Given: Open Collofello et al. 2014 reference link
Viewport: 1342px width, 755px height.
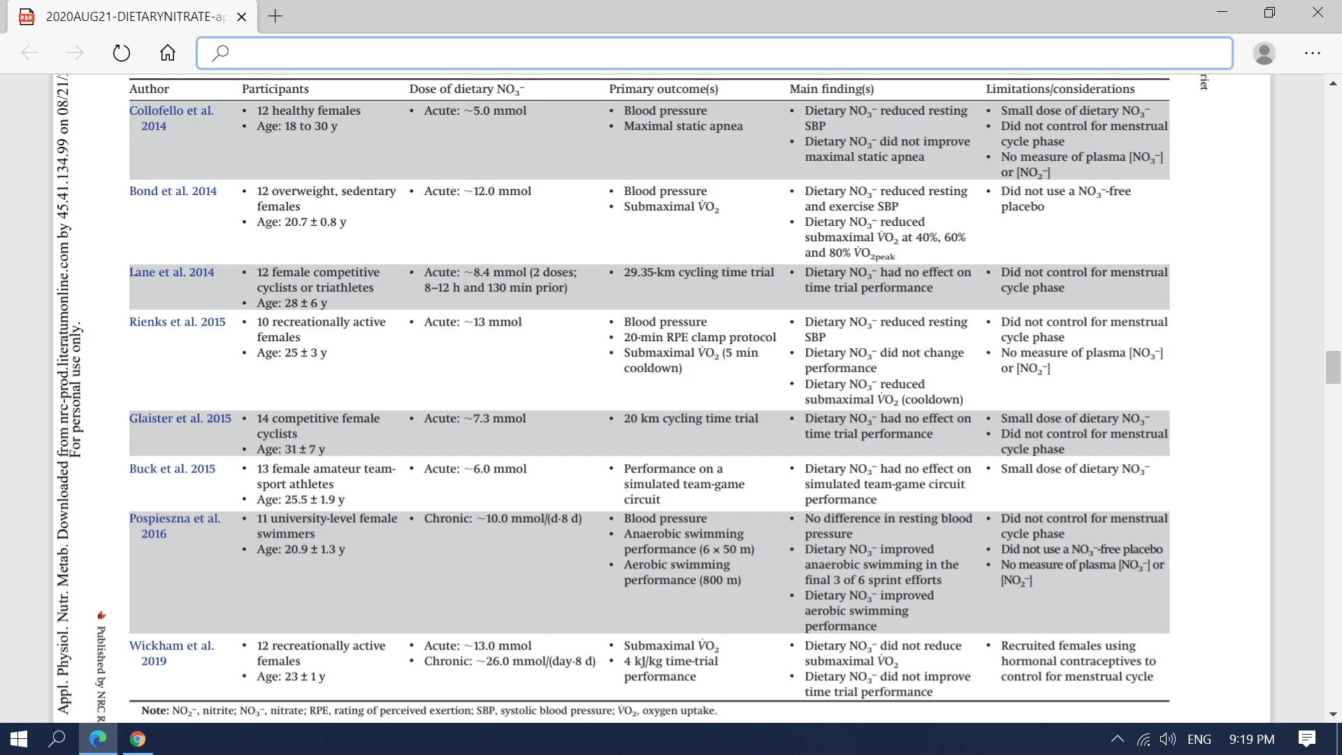Looking at the screenshot, I should click(x=171, y=118).
